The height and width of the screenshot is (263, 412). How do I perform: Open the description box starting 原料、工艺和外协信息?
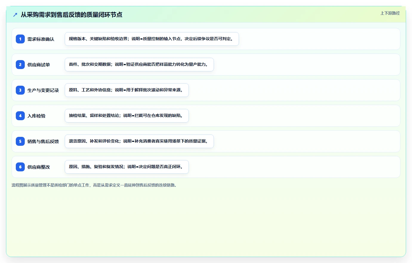127,90
